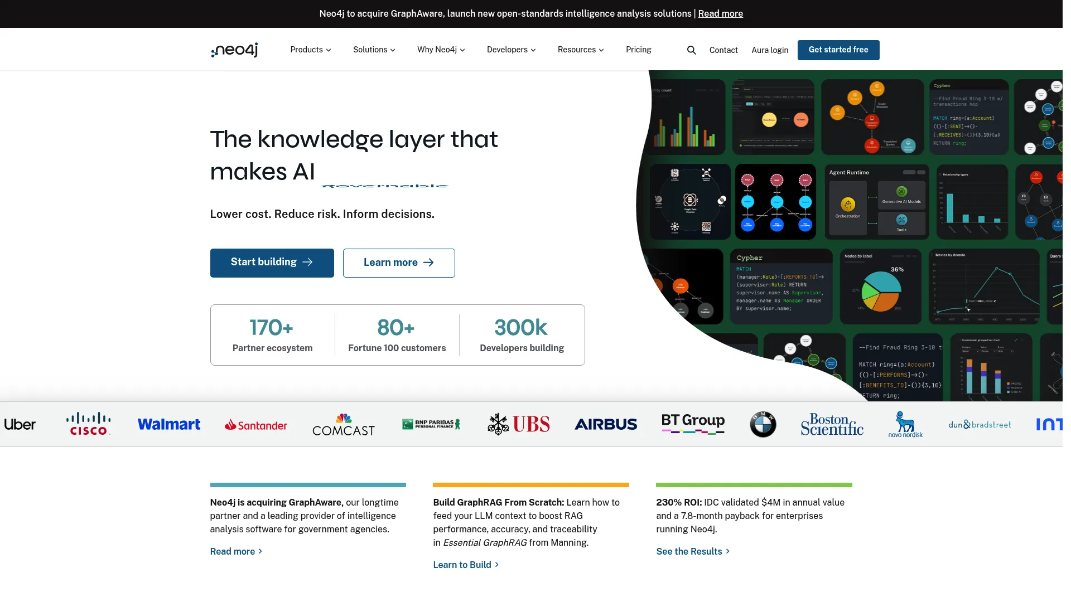Click the UBS logo
The image size is (1071, 602).
[x=519, y=425]
